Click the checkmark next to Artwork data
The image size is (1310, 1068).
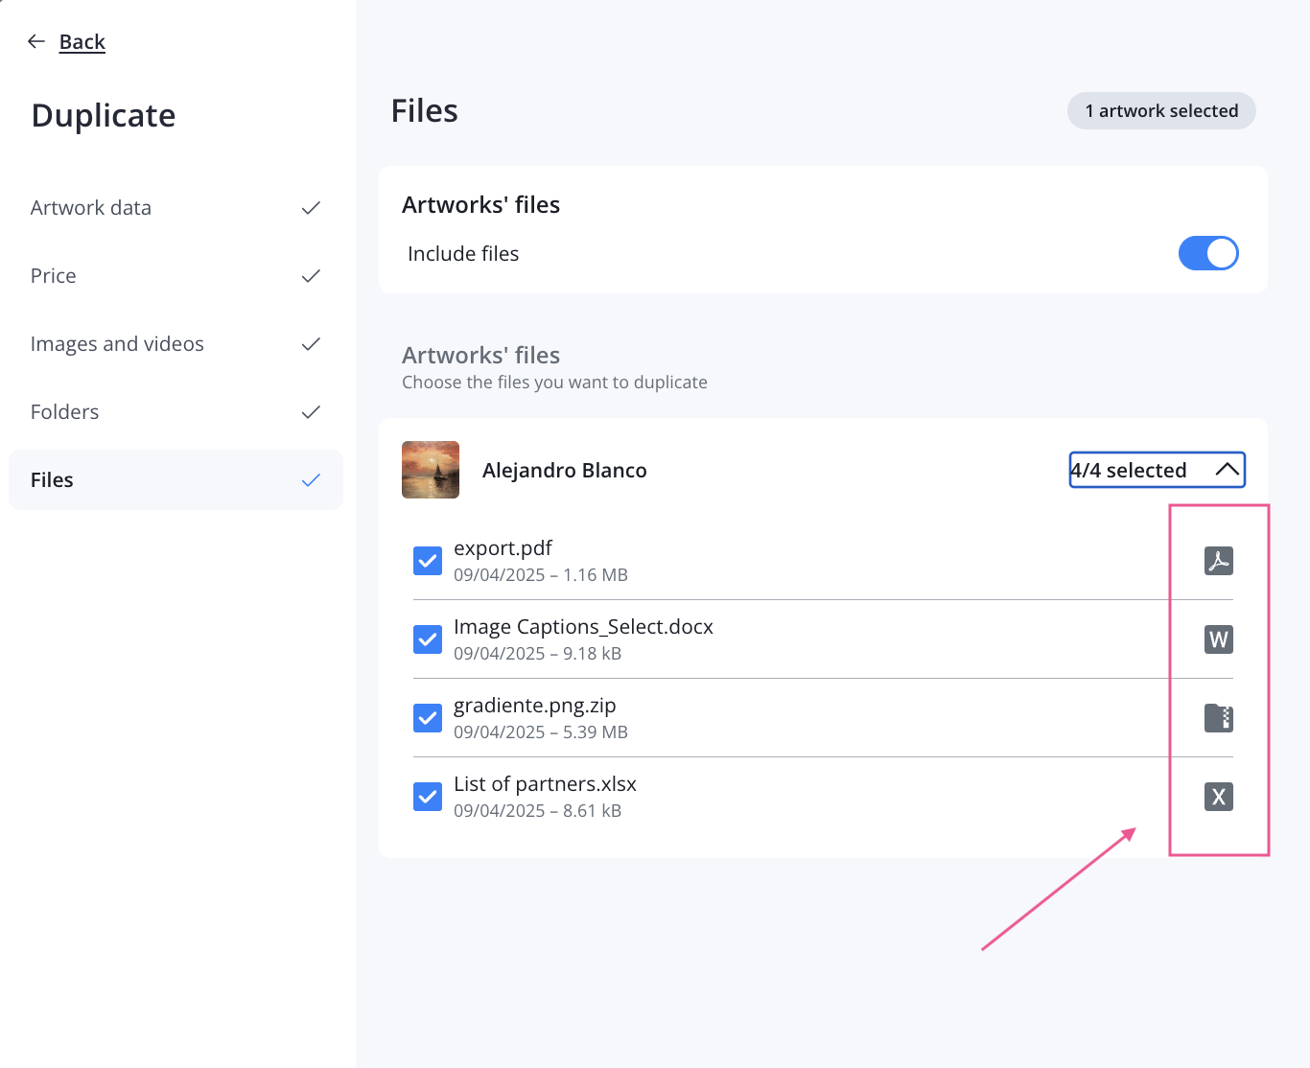[x=311, y=208]
